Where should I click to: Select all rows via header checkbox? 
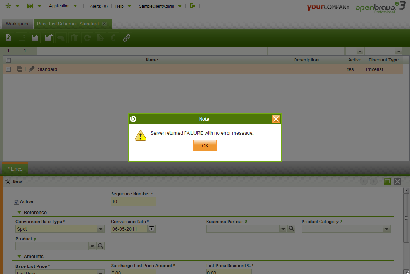coord(8,60)
